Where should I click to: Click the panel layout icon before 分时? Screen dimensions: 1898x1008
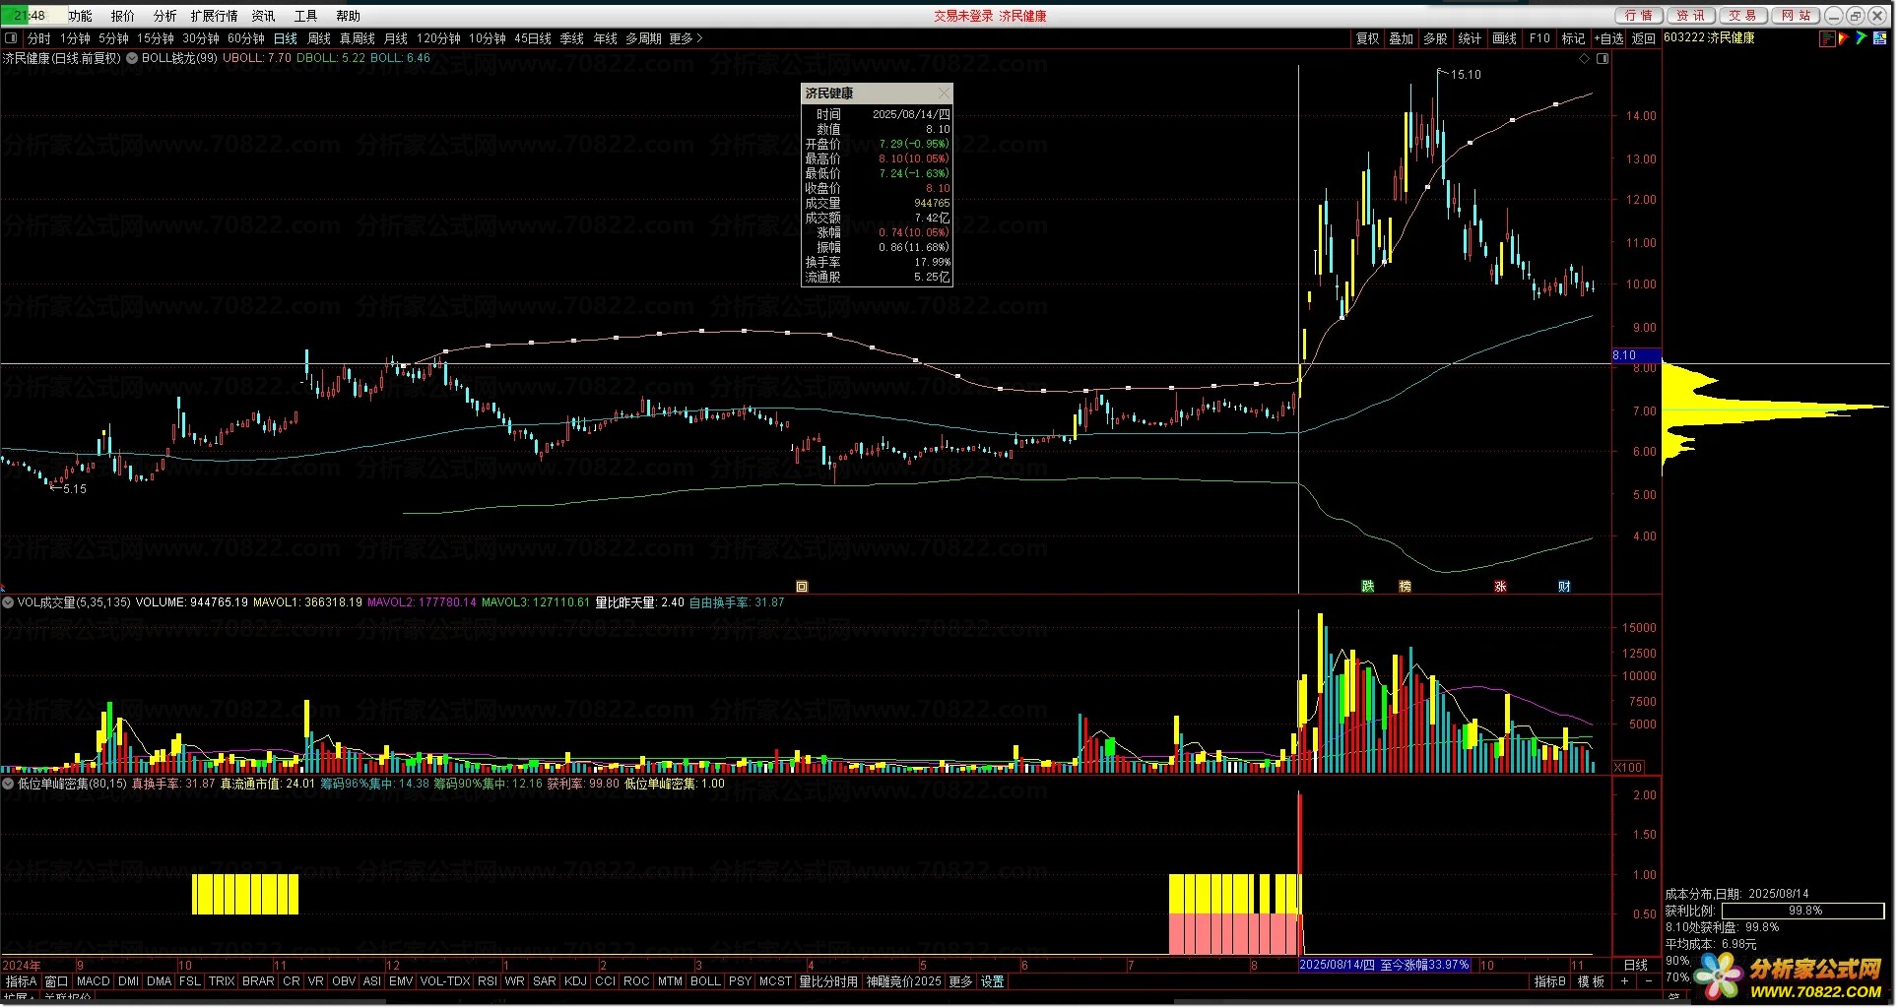click(x=11, y=38)
